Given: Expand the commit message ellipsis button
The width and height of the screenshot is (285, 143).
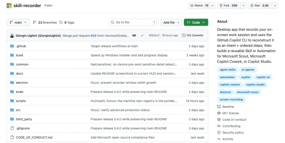Looking at the screenshot, I should (x=134, y=35).
